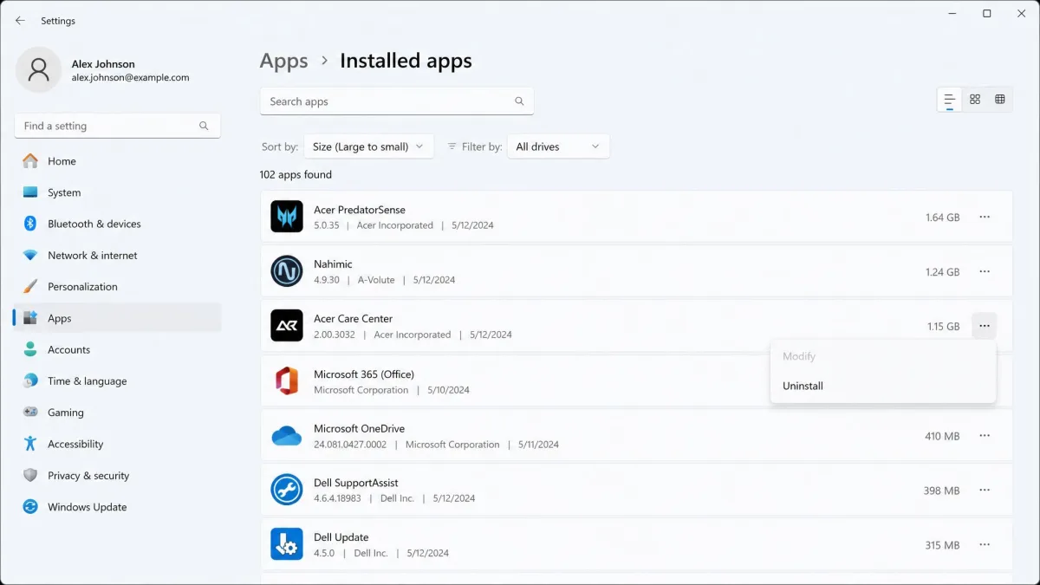Viewport: 1040px width, 585px height.
Task: Go back to Apps breadcrumb
Action: point(283,61)
